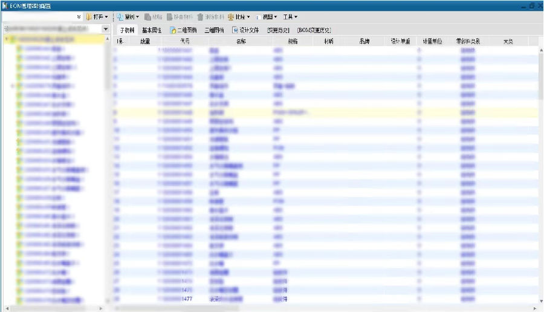The height and width of the screenshot is (312, 544).
Task: Switch to the [BOM变更历史] tab
Action: [x=314, y=30]
